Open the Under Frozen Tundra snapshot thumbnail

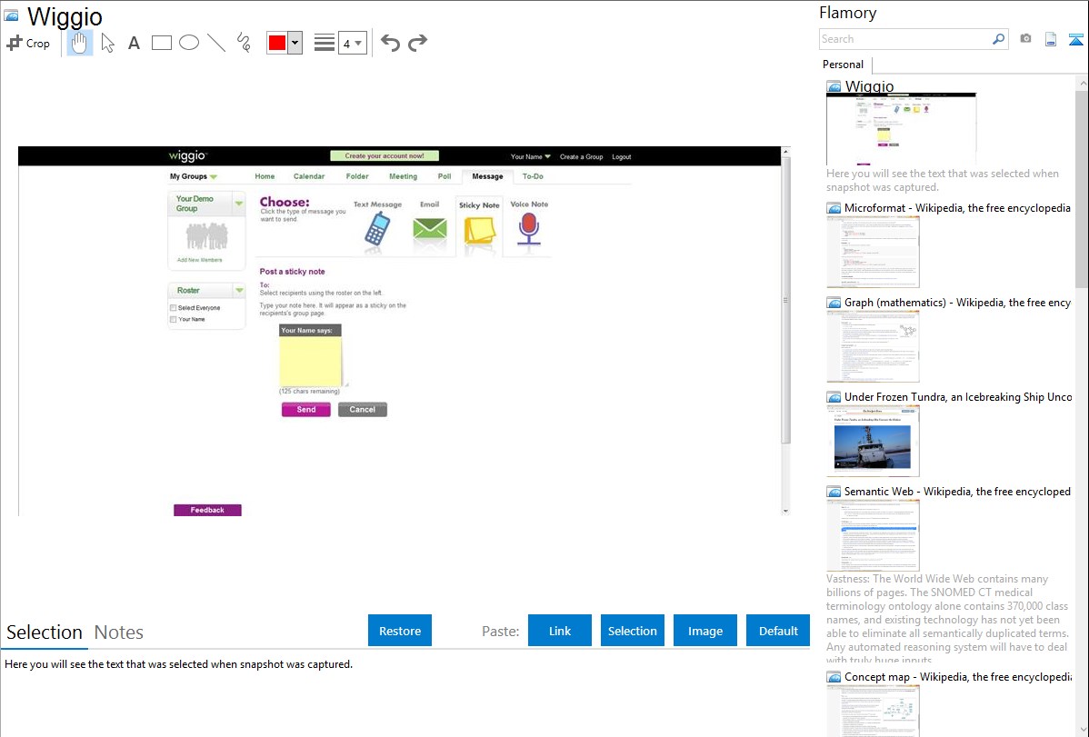click(x=873, y=441)
